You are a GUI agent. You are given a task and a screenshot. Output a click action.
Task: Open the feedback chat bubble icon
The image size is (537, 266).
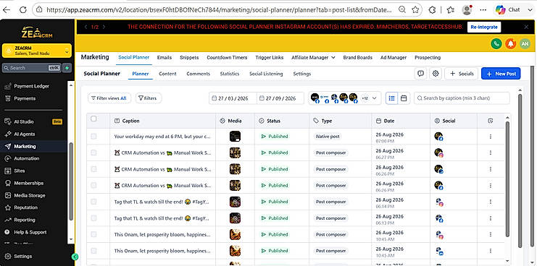[420, 74]
